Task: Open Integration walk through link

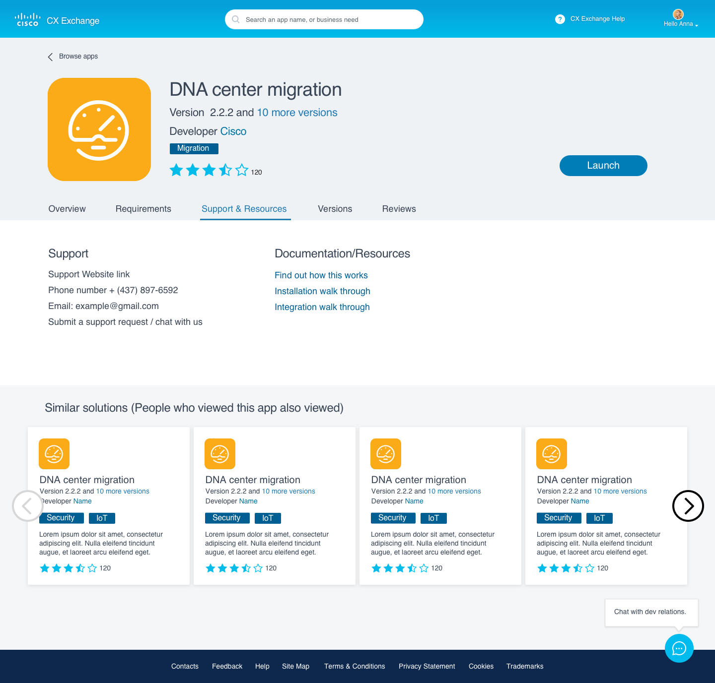Action: coord(322,307)
